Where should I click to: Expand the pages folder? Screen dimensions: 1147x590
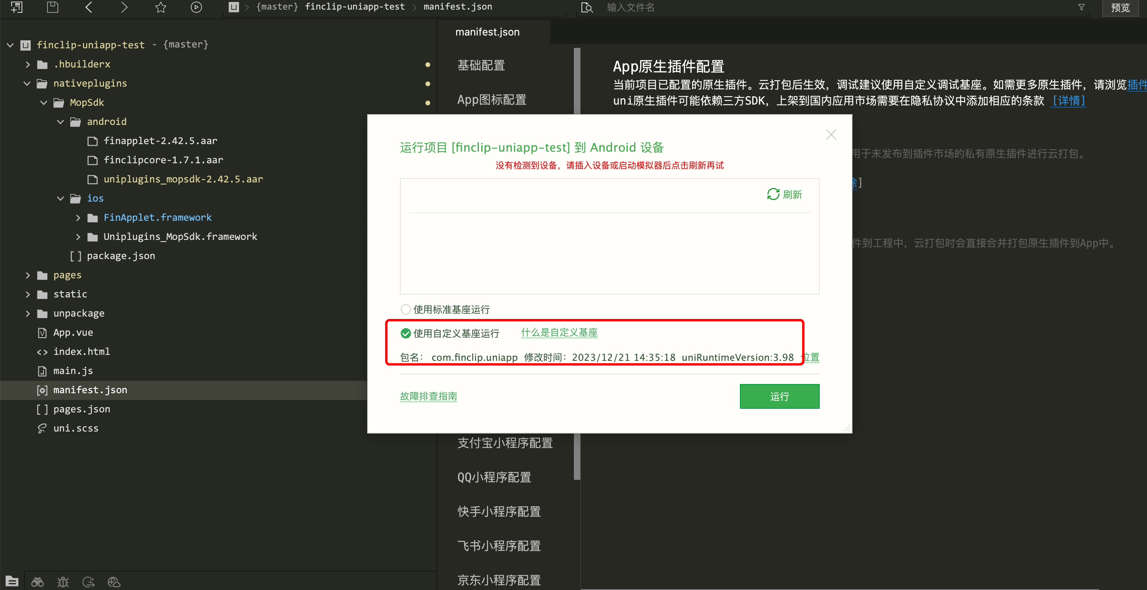(x=28, y=275)
